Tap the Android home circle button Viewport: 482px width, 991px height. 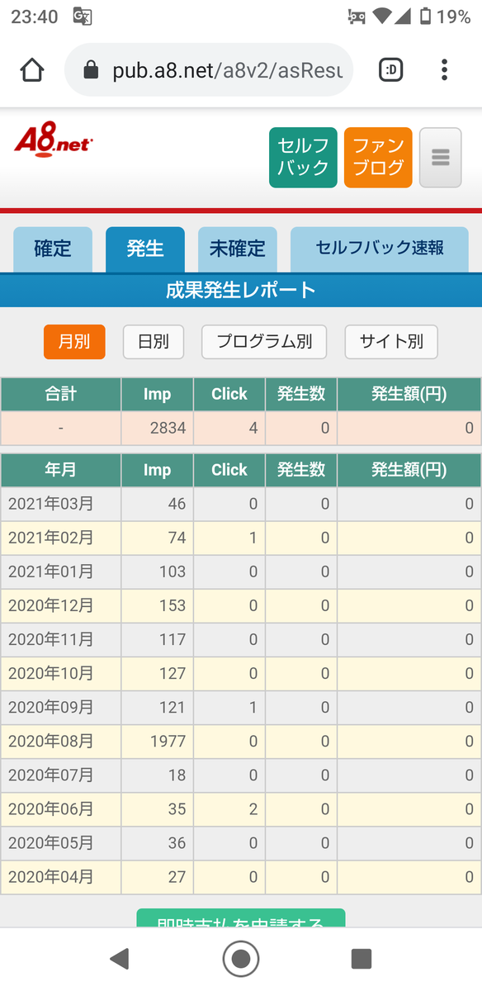(x=241, y=958)
